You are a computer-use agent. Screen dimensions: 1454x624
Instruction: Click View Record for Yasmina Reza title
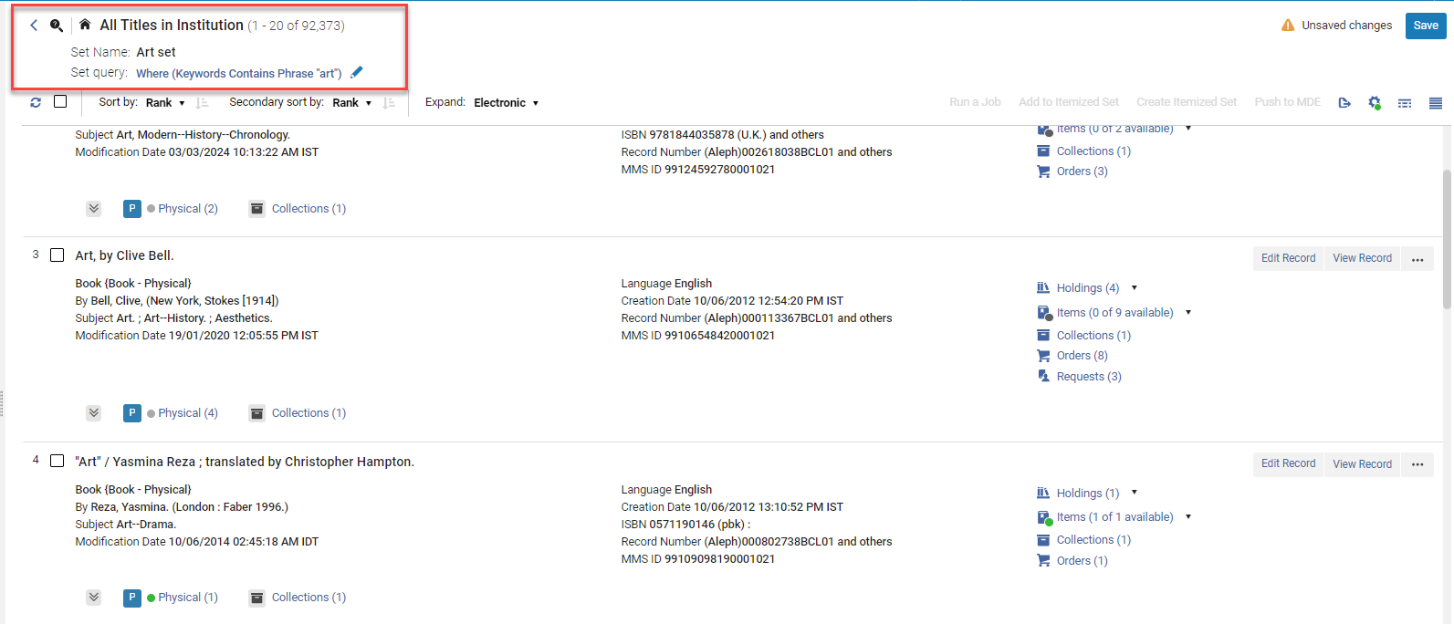coord(1362,463)
